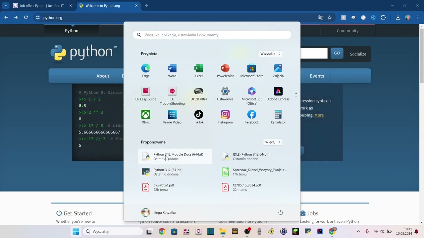
Task: Bookmark this page with the star icon
Action: pyautogui.click(x=330, y=18)
